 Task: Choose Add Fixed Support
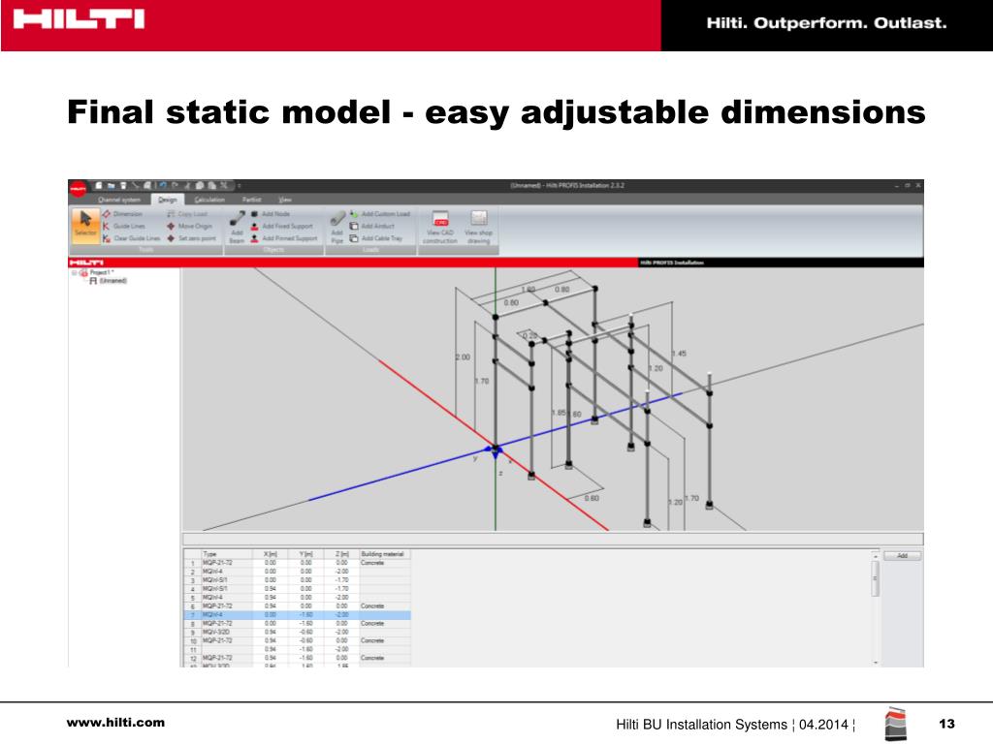click(x=282, y=226)
